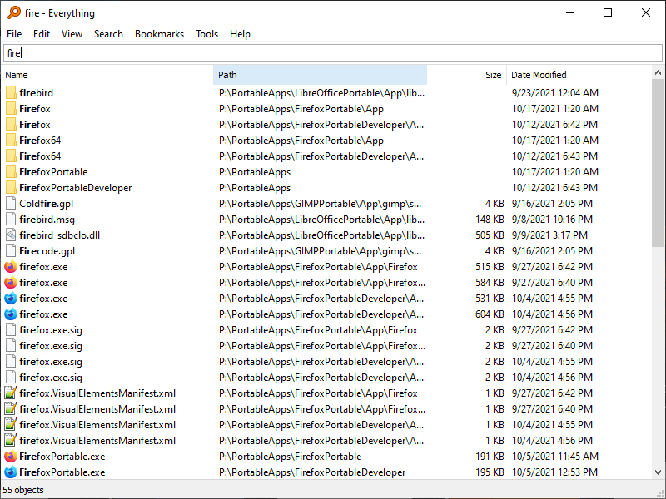Open the Bookmarks menu

[x=159, y=34]
